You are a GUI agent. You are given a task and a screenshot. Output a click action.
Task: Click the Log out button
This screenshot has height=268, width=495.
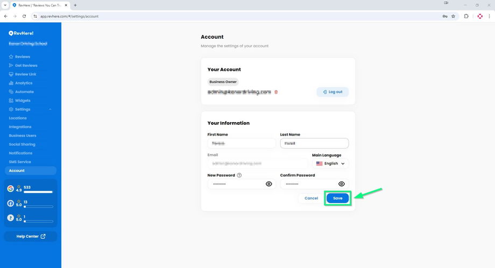point(333,92)
